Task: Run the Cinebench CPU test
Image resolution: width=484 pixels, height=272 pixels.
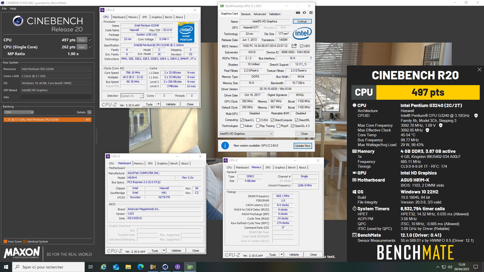Action: (82, 40)
